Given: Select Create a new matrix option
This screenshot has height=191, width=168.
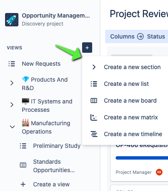Looking at the screenshot, I should [125, 117].
